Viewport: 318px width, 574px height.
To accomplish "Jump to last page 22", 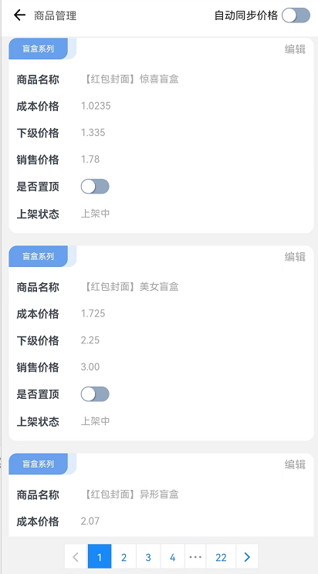I will pos(221,557).
